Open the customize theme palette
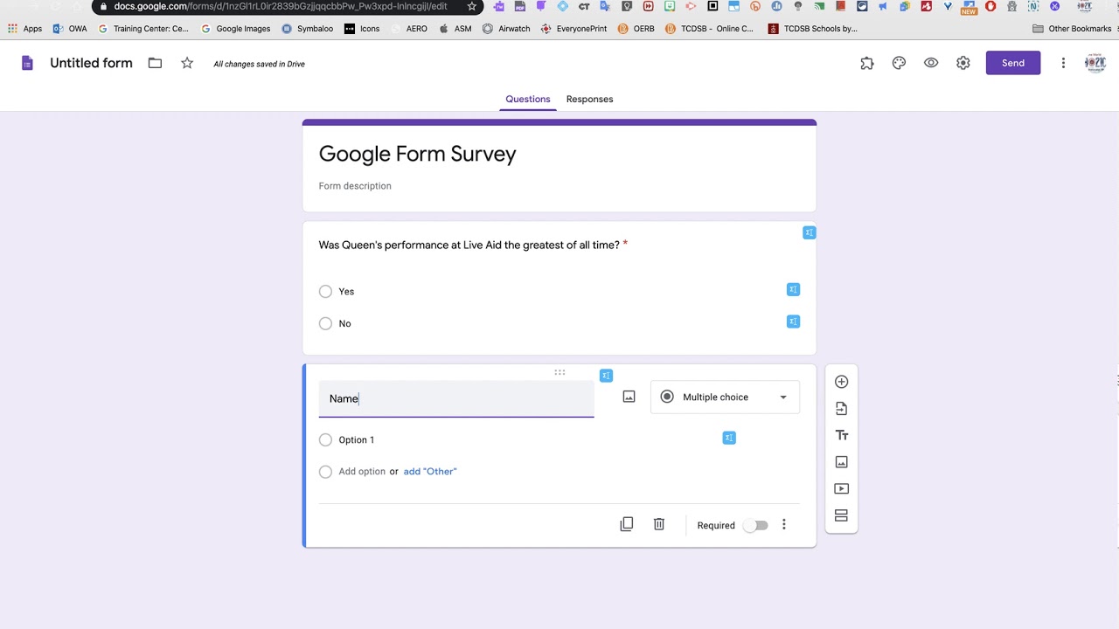1119x629 pixels. pyautogui.click(x=899, y=63)
